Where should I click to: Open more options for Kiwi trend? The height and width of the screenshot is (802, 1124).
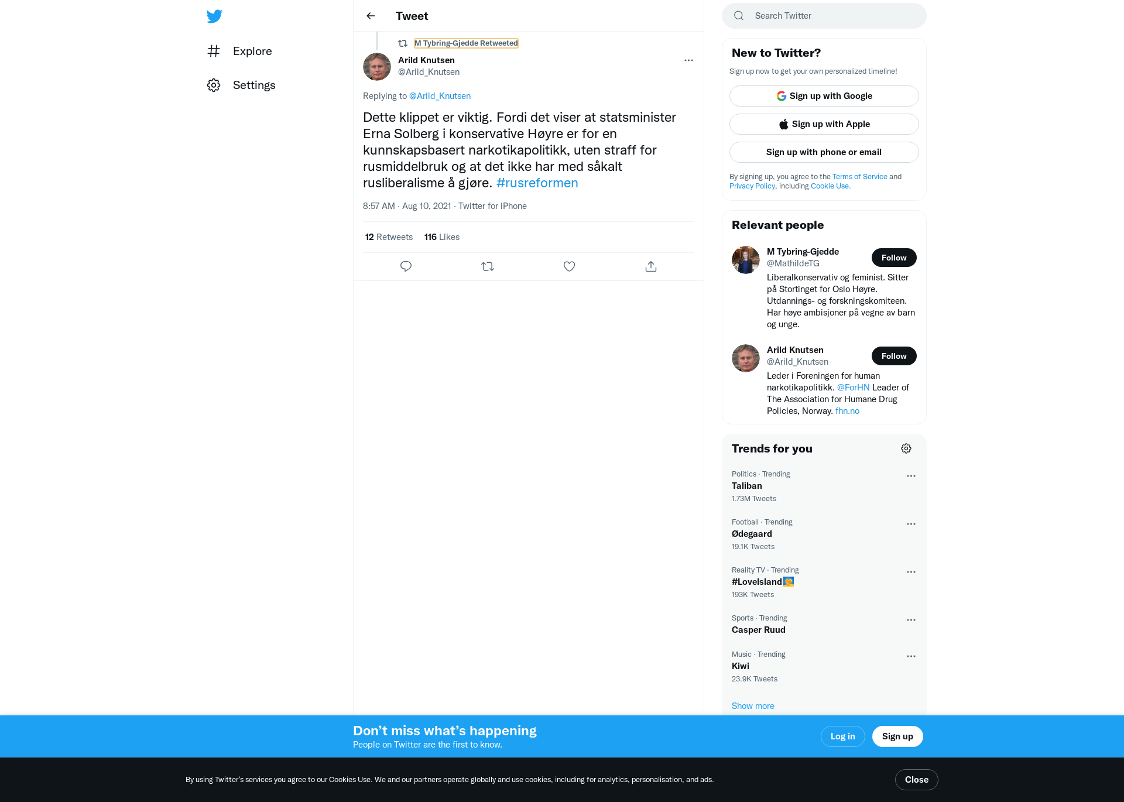[911, 656]
